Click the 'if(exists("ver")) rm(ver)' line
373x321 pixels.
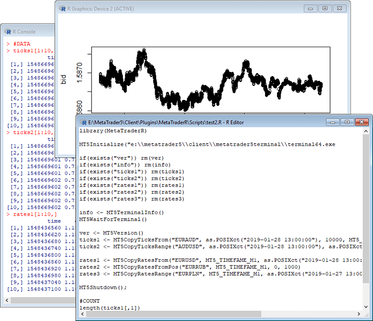coord(121,158)
